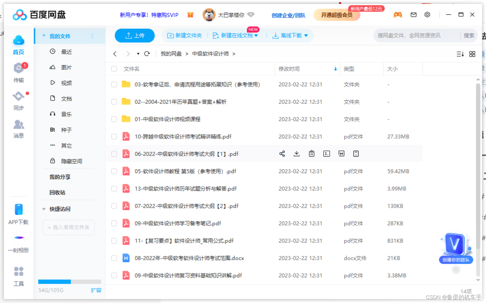Collapse the 快捷访问 section
The width and height of the screenshot is (486, 303).
point(44,209)
